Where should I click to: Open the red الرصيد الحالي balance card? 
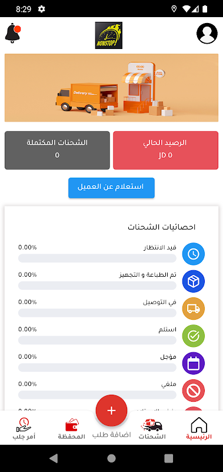[x=166, y=150]
